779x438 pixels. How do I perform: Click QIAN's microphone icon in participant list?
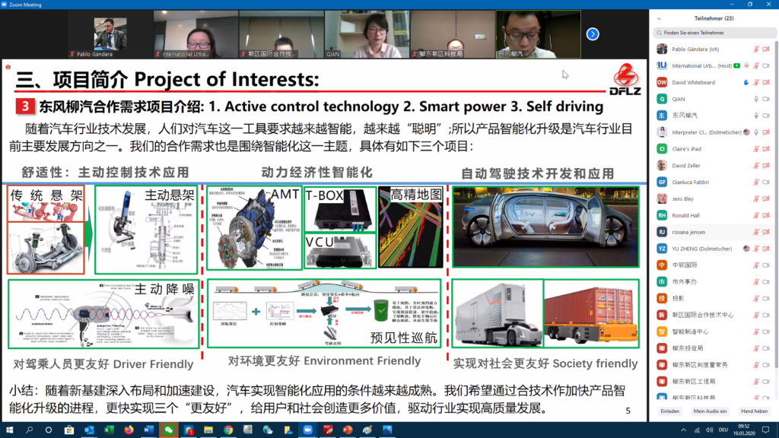[755, 99]
